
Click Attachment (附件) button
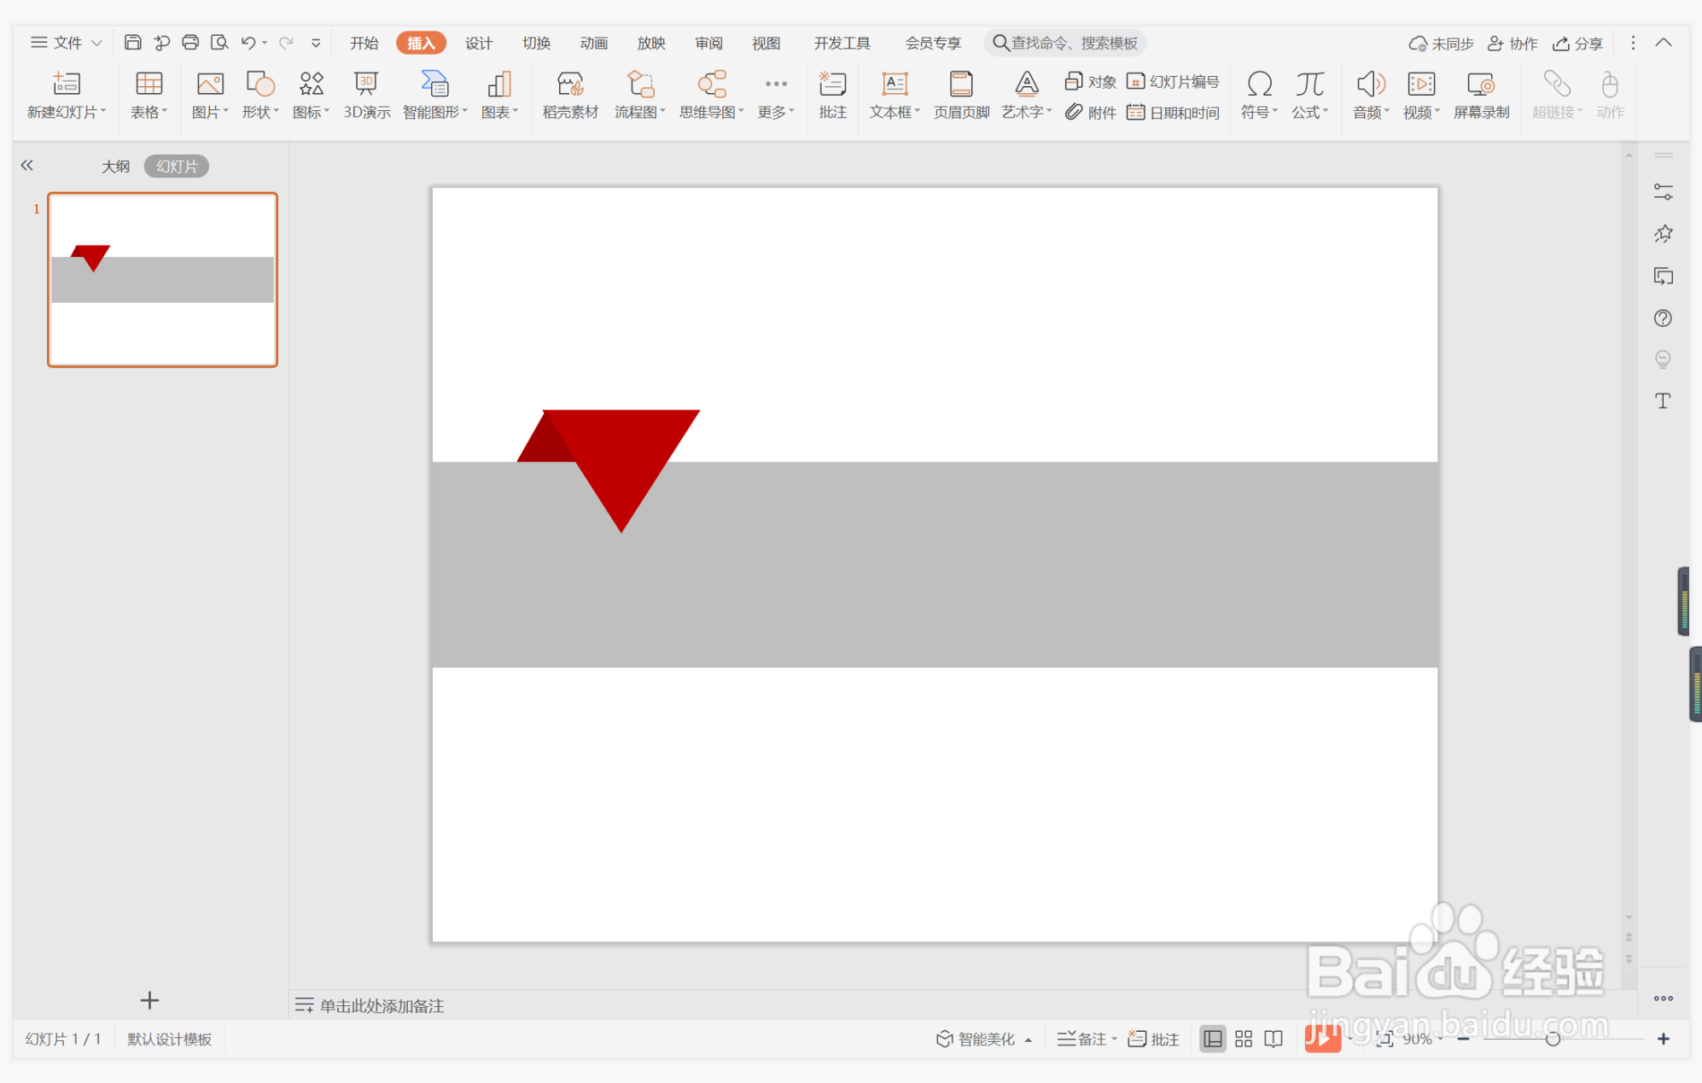(x=1090, y=112)
